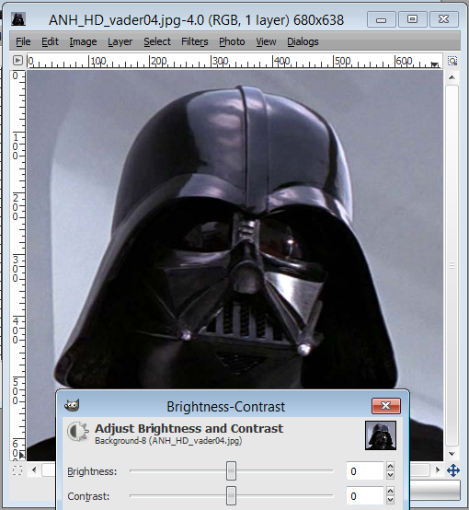Click vertical scrollbar down arrow

452,454
